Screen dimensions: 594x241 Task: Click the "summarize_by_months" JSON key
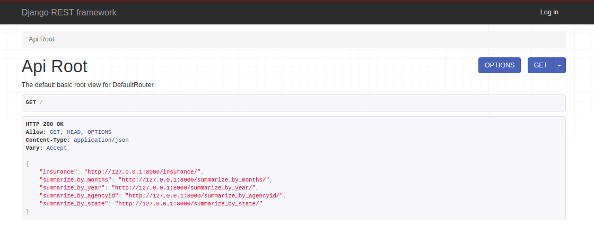coord(76,179)
